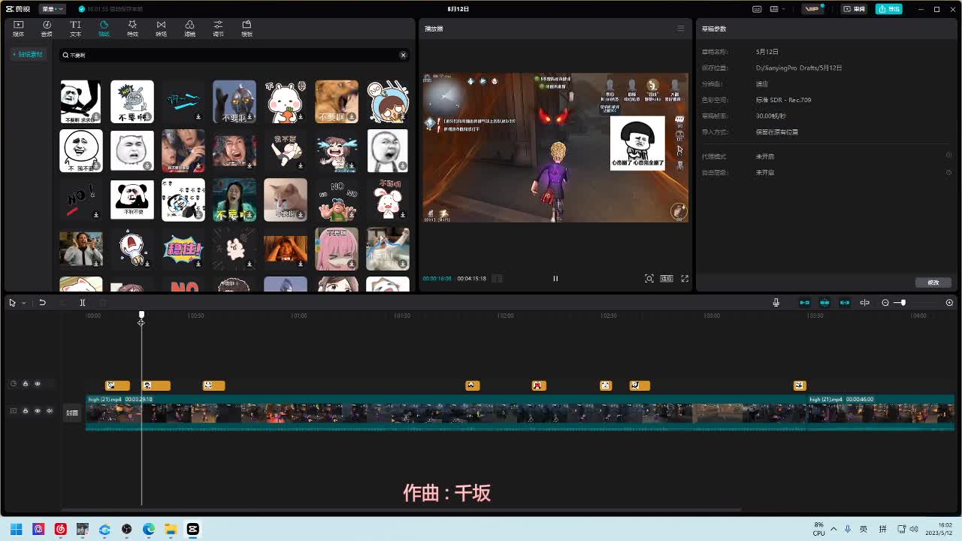Image resolution: width=962 pixels, height=541 pixels.
Task: Pause the preview playback
Action: [x=555, y=278]
